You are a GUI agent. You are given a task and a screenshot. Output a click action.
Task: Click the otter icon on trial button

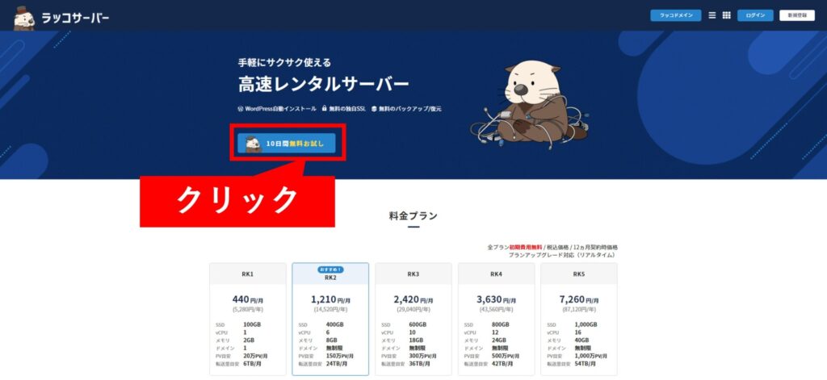point(253,144)
